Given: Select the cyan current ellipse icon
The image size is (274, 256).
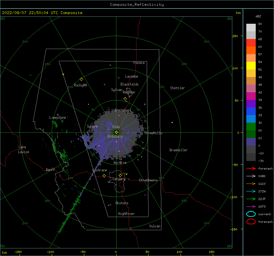Looking at the screenshot, I should 251,214.
